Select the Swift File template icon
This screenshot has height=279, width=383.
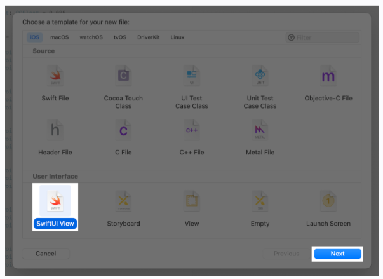click(55, 76)
